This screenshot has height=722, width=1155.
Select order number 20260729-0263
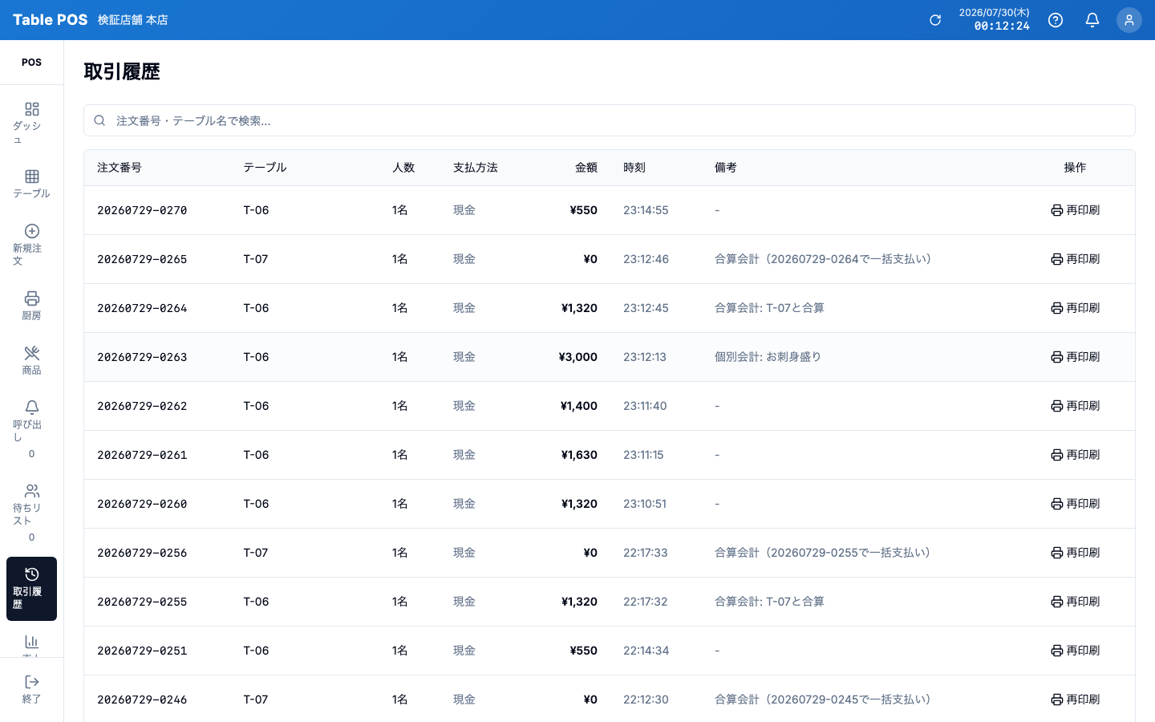tap(142, 357)
